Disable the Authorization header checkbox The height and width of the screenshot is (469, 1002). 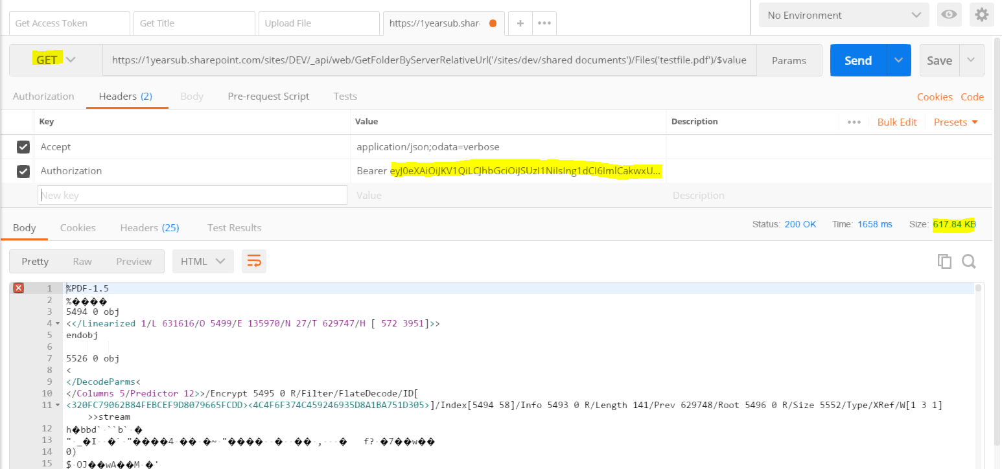coord(23,171)
